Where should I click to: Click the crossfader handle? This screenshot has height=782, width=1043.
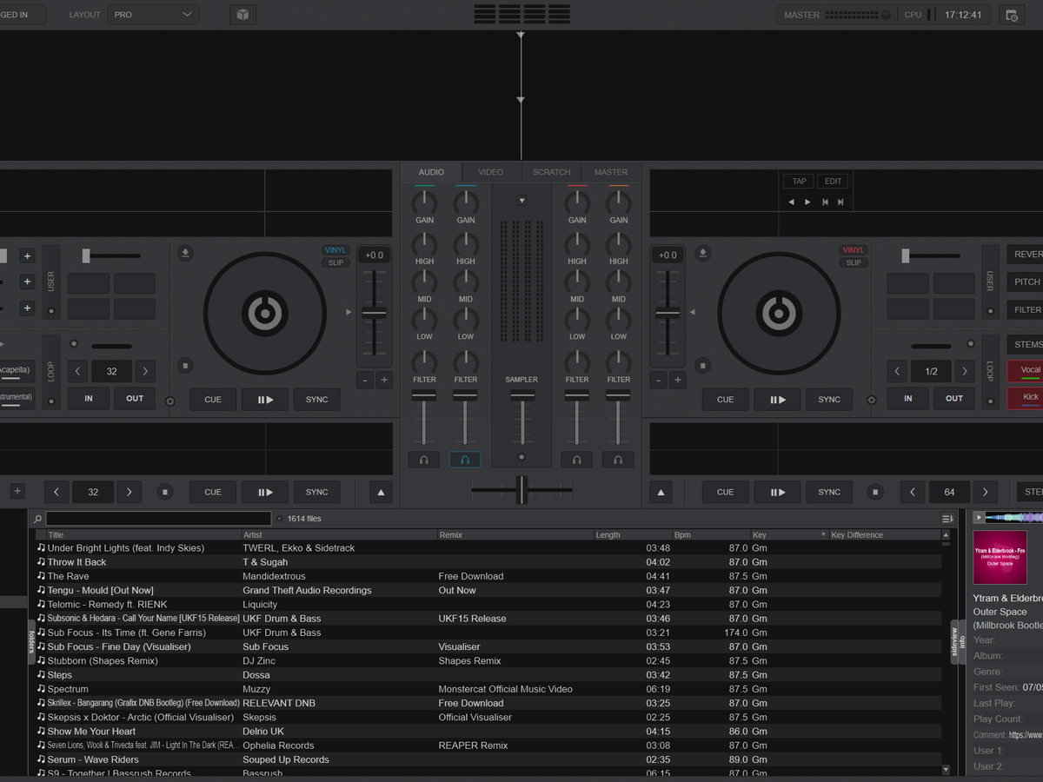[521, 490]
